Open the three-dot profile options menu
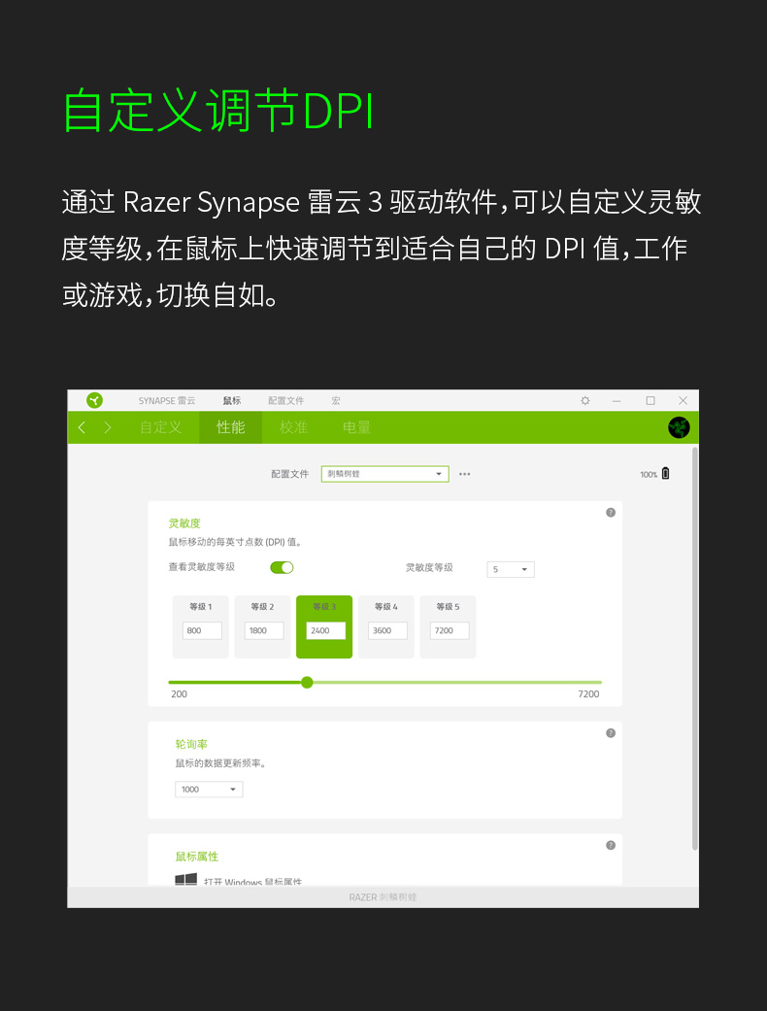This screenshot has width=767, height=1011. point(465,474)
